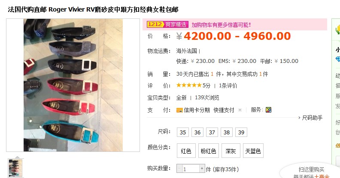Increase purchase quantity with plus button
The width and height of the screenshot is (340, 178).
click(x=202, y=169)
